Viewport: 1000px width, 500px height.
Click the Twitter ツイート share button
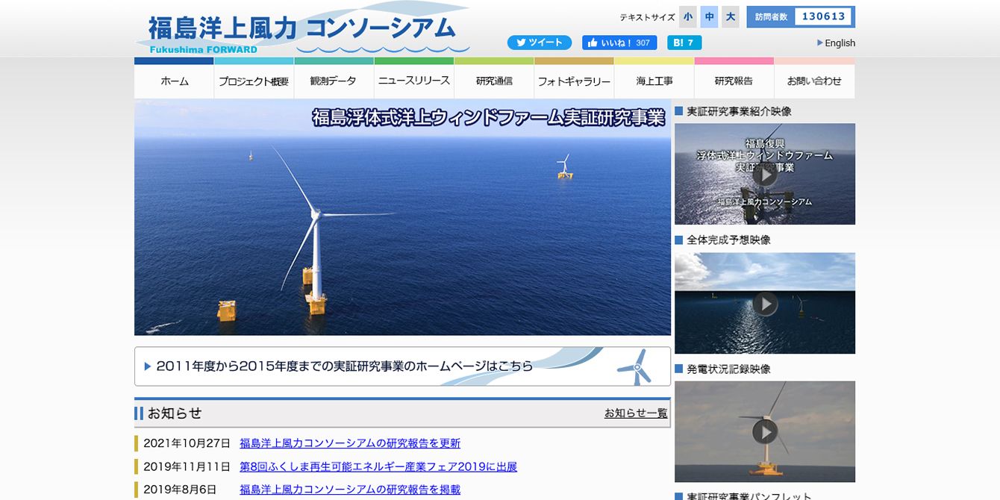point(539,43)
